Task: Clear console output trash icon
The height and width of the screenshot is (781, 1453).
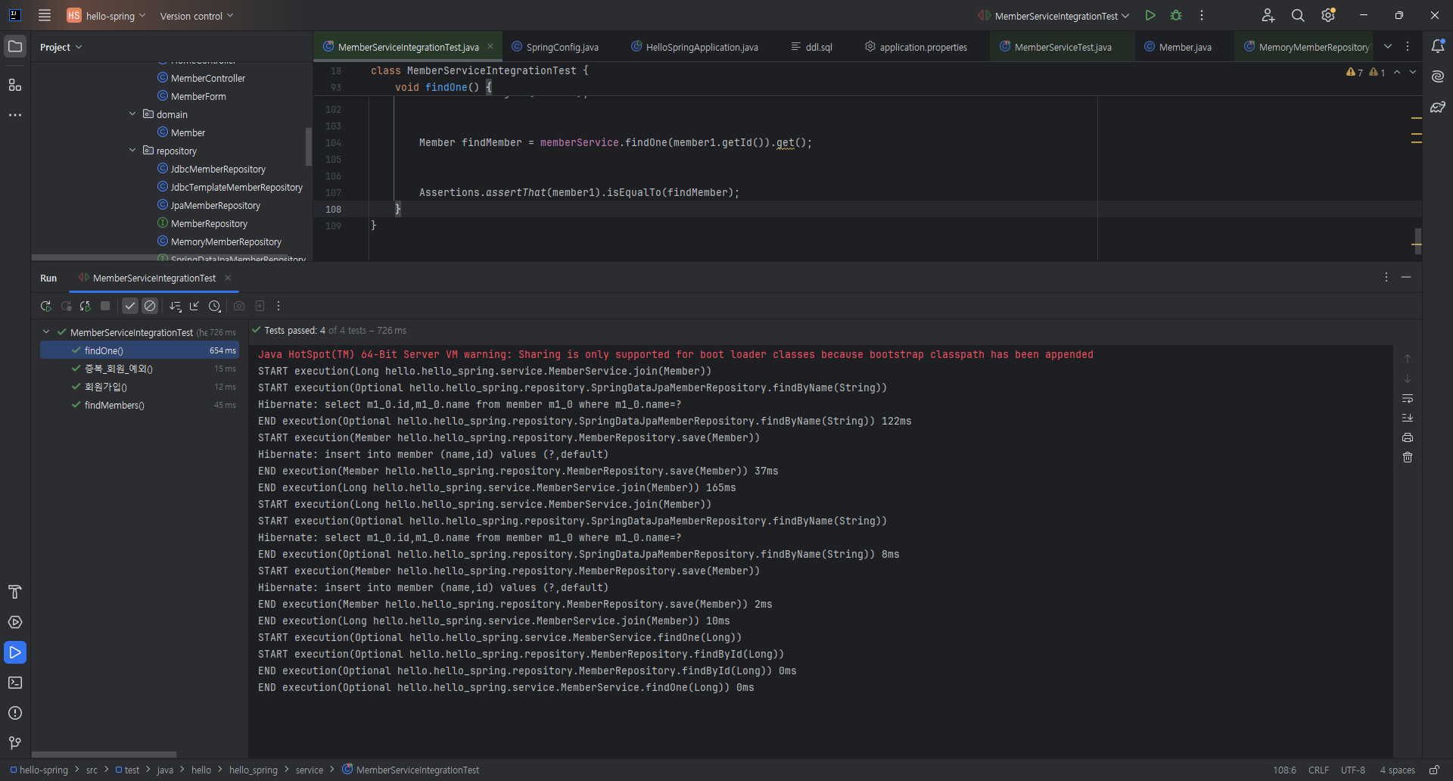Action: point(1408,457)
